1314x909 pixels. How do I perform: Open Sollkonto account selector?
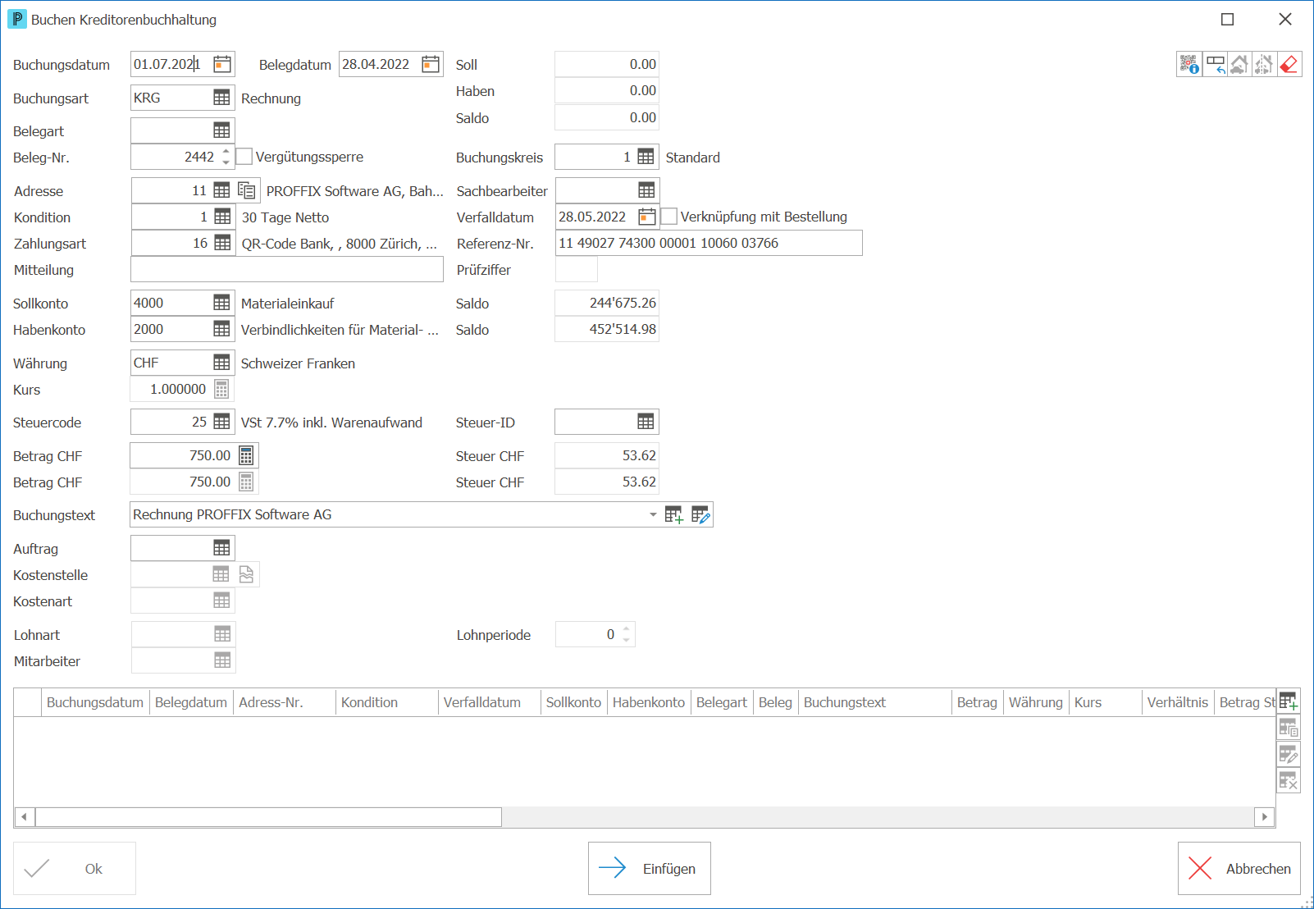click(221, 303)
